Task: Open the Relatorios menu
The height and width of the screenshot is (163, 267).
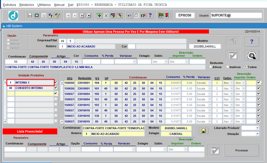Action: pyautogui.click(x=27, y=5)
